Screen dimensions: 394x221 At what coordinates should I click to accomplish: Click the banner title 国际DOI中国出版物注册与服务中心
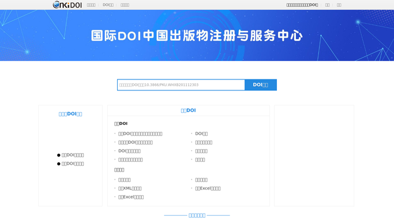coord(197,36)
